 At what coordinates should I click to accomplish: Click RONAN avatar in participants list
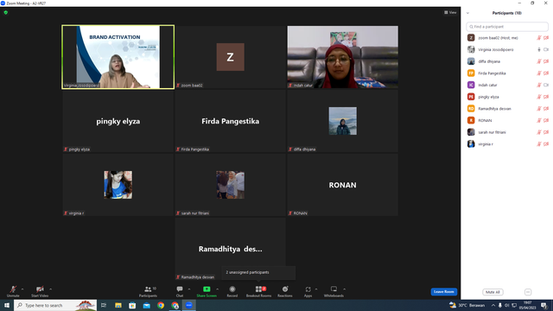pos(471,120)
